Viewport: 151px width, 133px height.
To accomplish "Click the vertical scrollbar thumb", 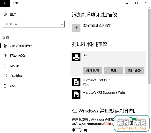I will point(149,46).
